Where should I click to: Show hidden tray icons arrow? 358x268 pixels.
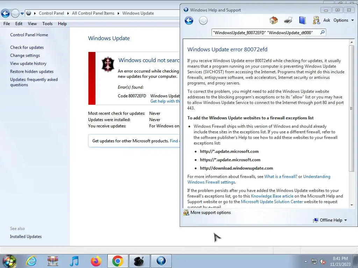[x=306, y=261]
